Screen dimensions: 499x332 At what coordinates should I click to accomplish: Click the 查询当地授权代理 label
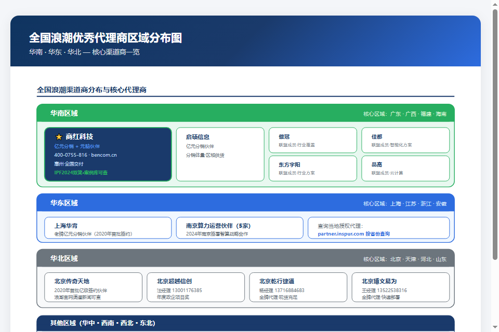340,226
